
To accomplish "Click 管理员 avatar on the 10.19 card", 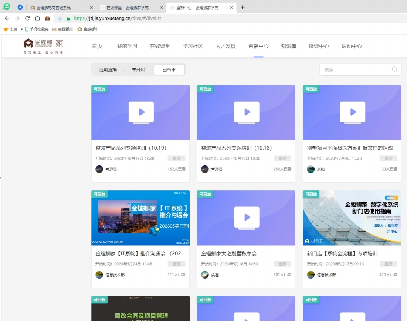I will (x=99, y=169).
